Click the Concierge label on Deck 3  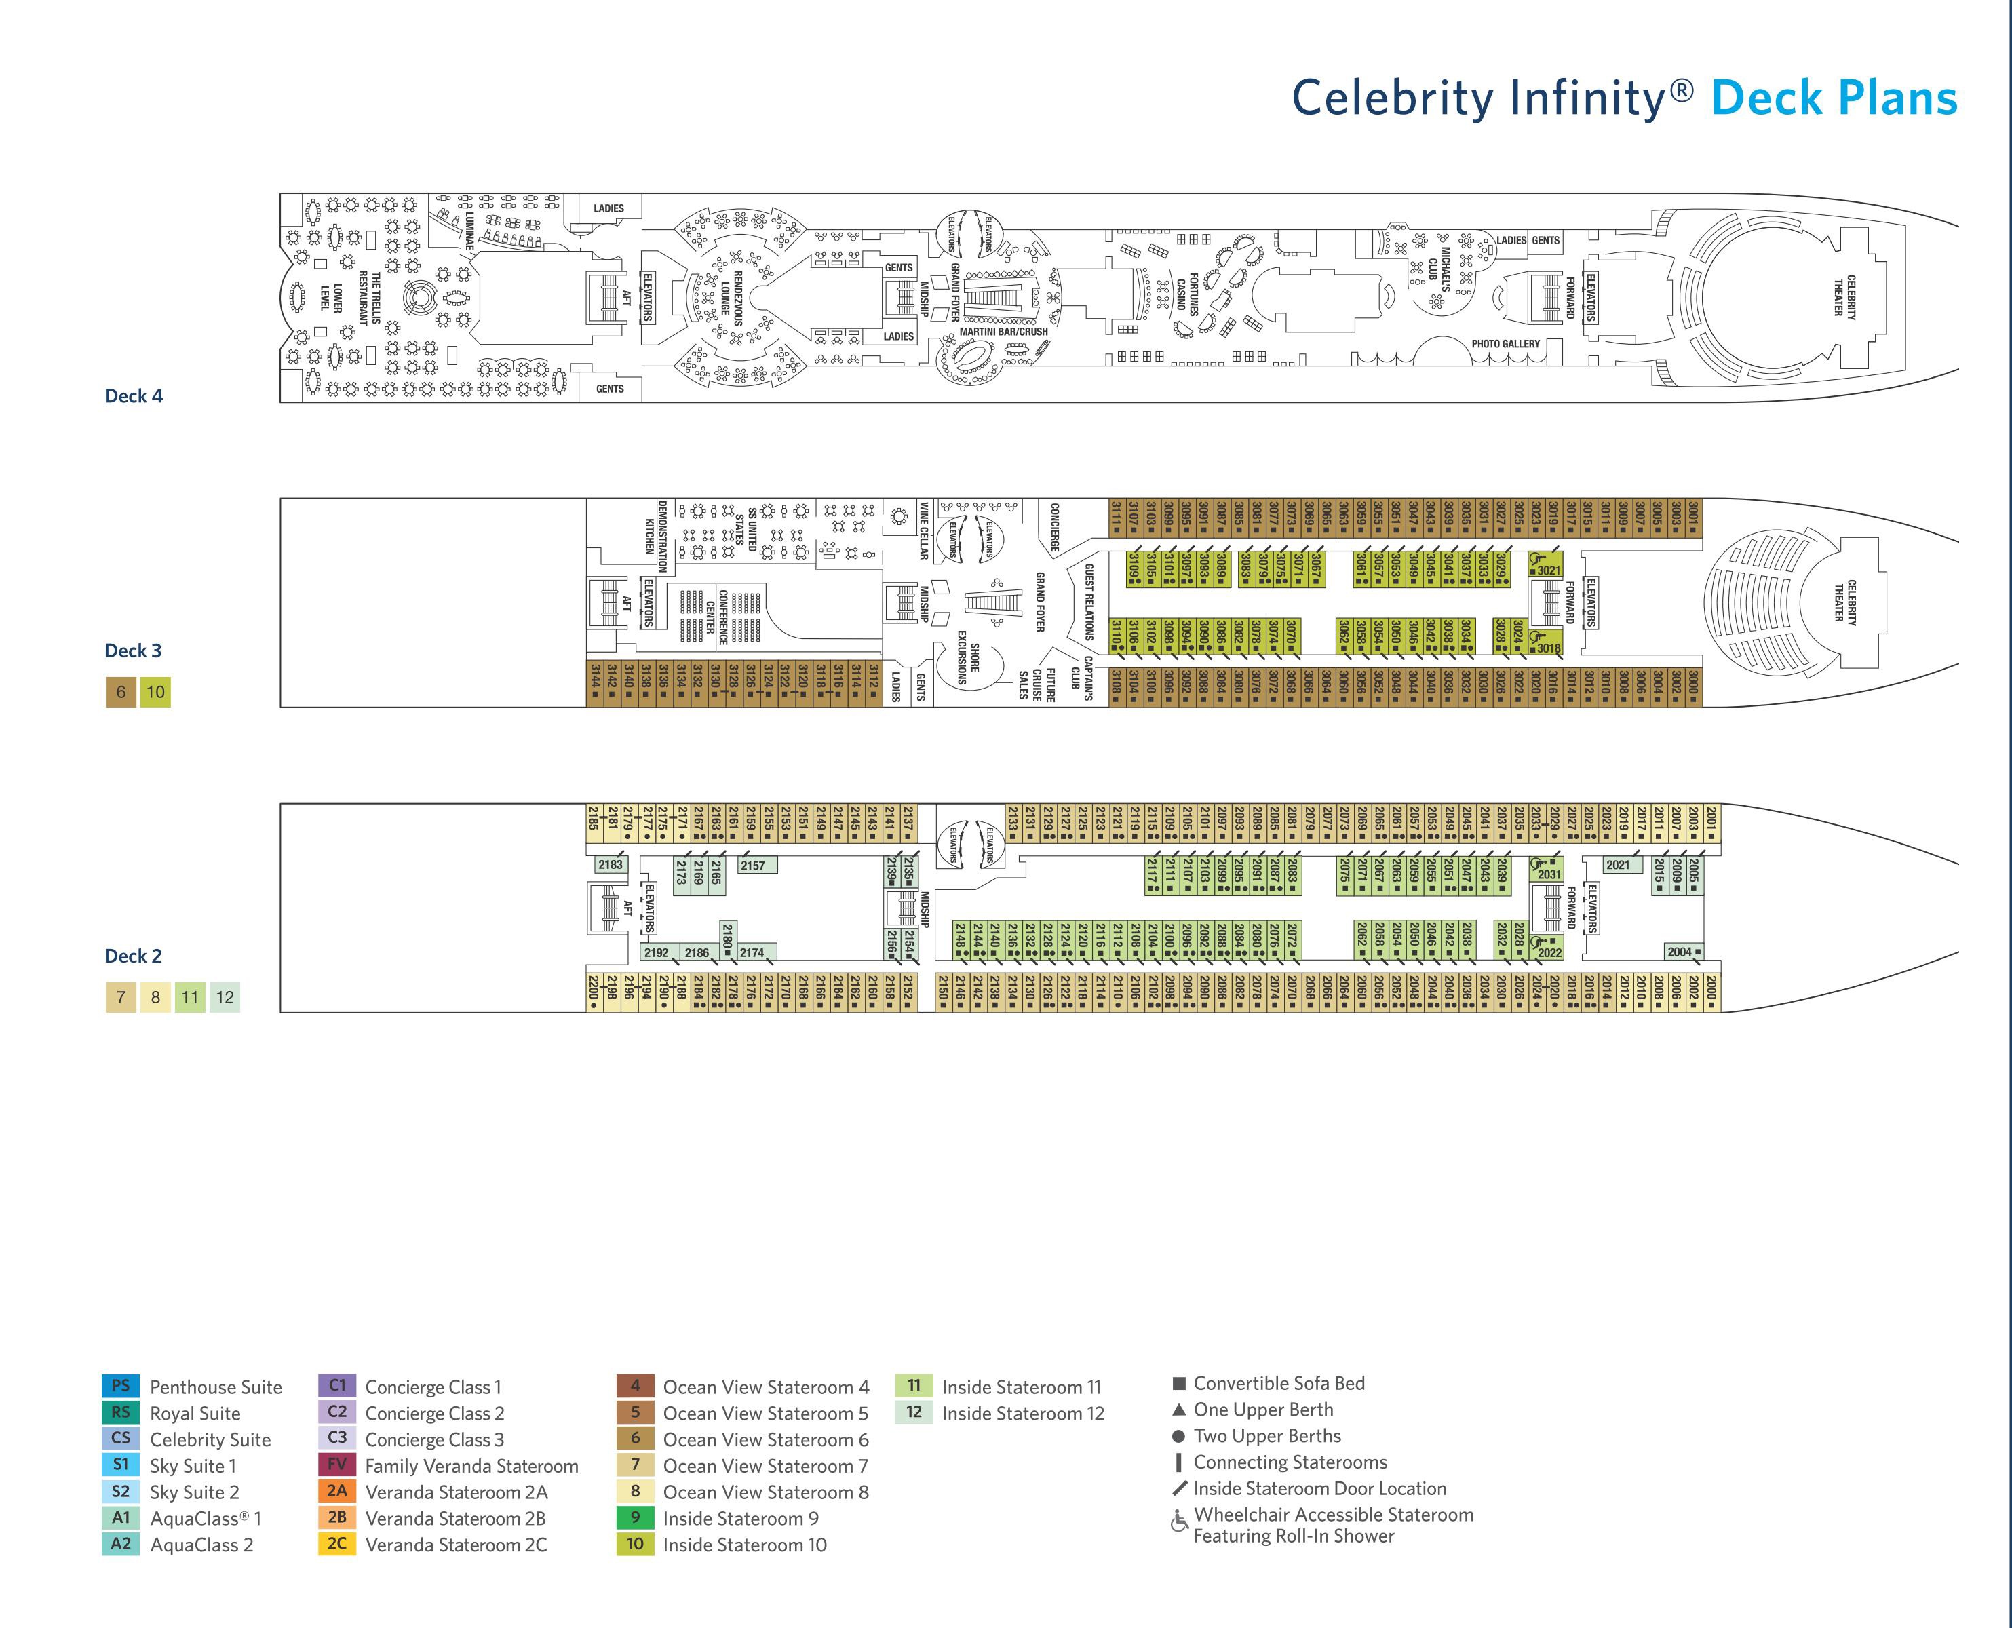click(x=1055, y=527)
